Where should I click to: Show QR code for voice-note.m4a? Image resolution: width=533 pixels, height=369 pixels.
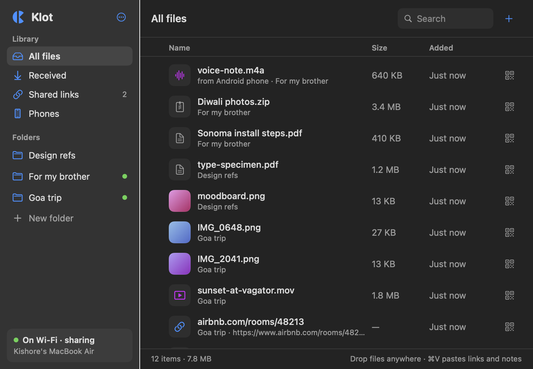click(x=509, y=75)
